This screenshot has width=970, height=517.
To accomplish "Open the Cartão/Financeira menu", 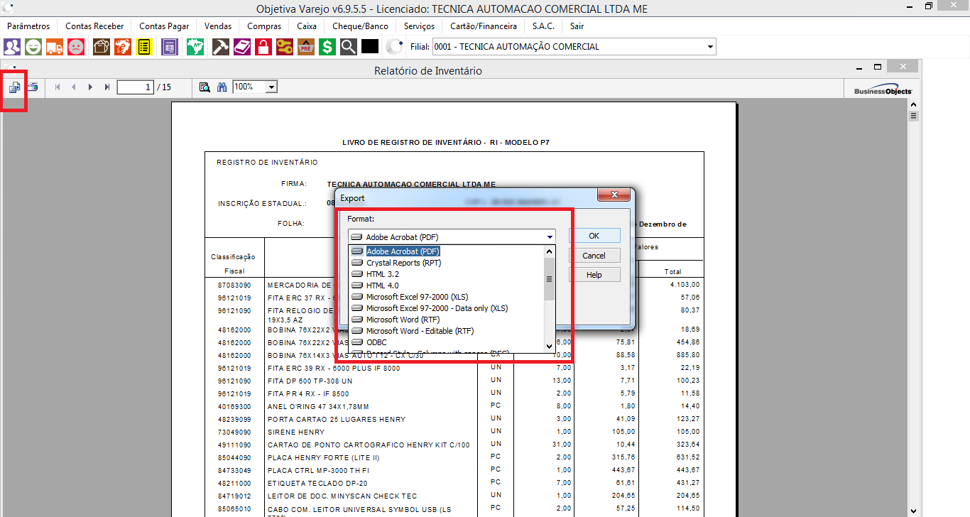I will [x=484, y=26].
